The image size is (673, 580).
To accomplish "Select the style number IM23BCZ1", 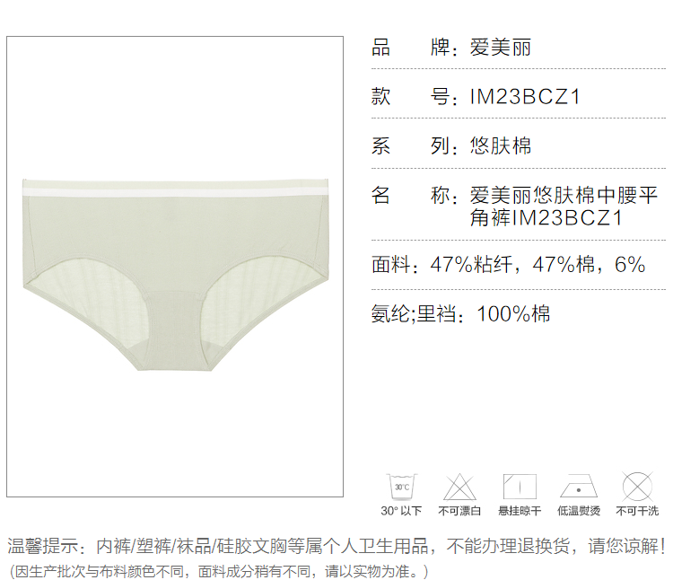I will [525, 97].
